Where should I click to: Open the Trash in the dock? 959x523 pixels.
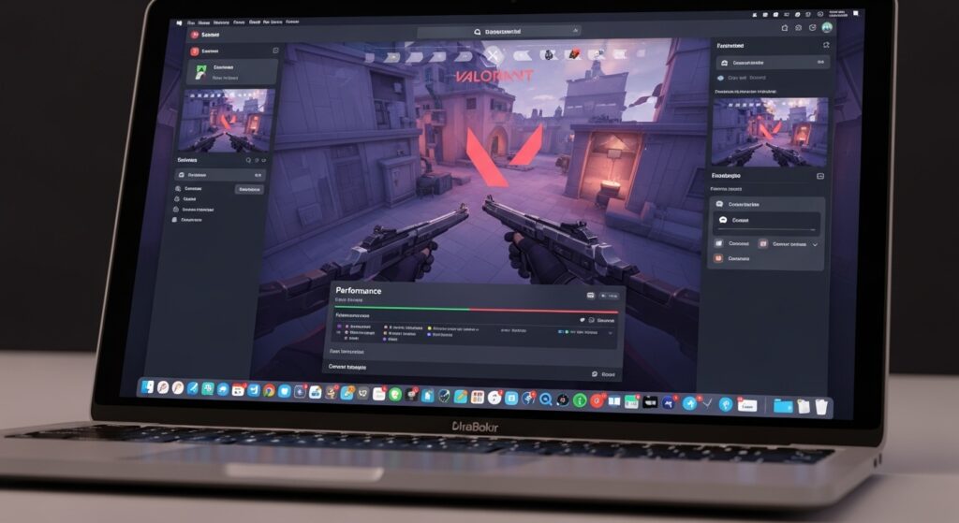821,407
